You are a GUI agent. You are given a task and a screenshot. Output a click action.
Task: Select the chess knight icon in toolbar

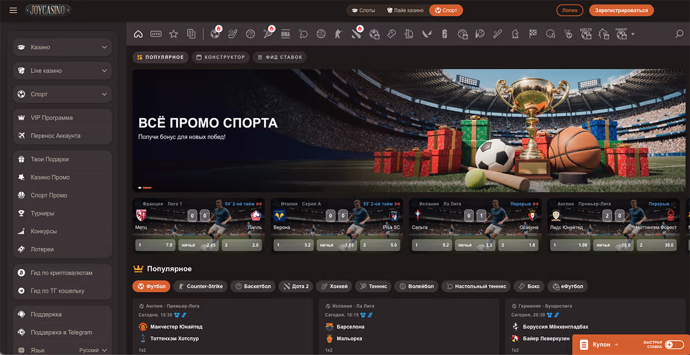coord(515,34)
